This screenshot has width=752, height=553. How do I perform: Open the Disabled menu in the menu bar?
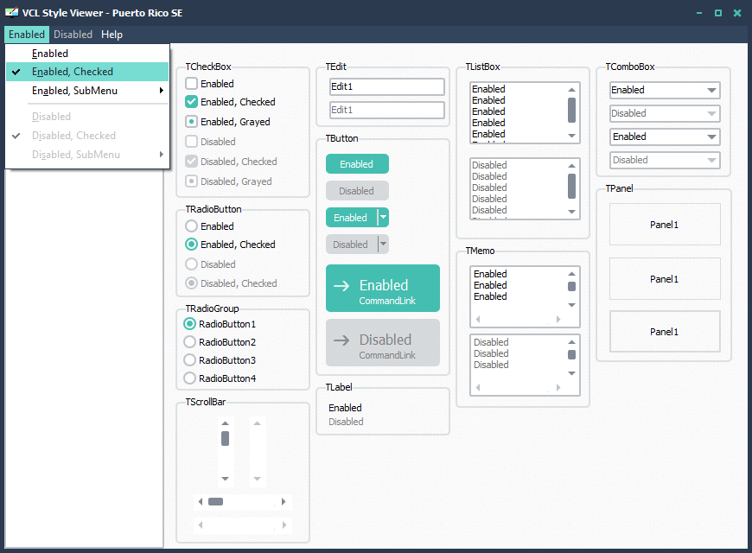[73, 35]
